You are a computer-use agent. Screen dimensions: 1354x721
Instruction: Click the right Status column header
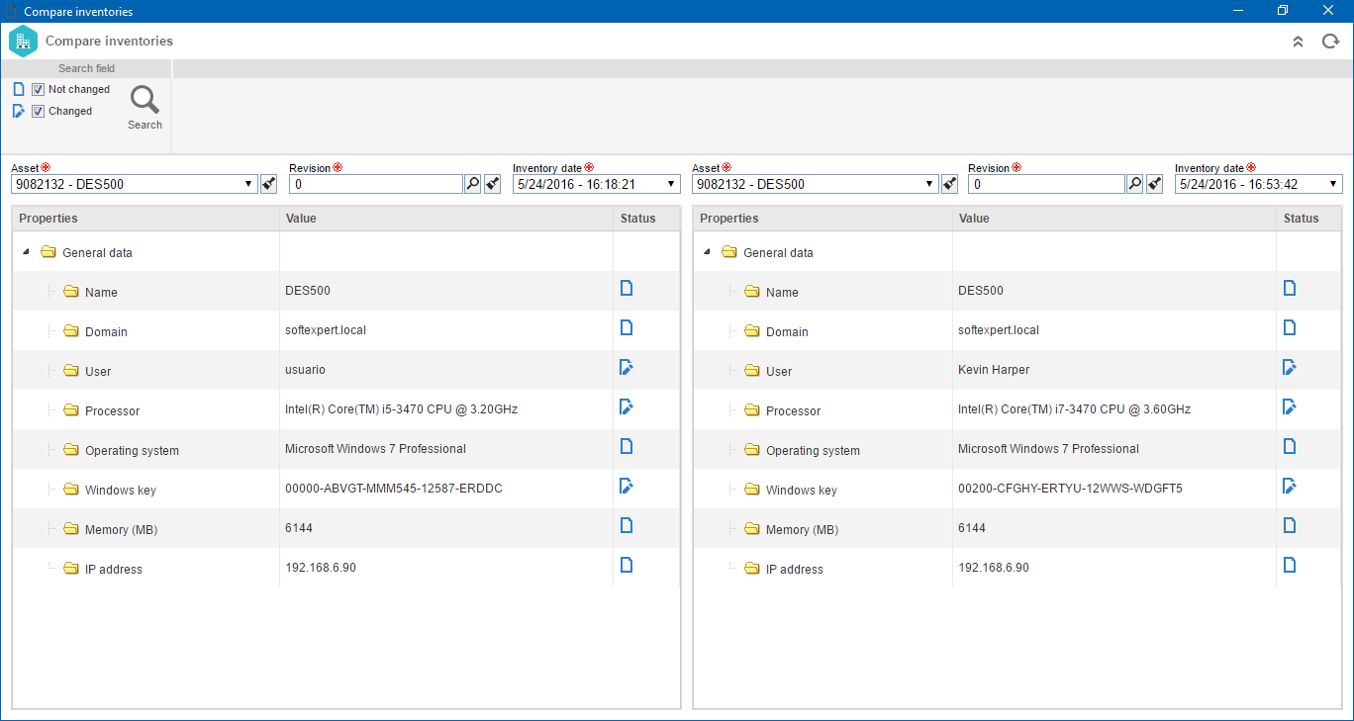(x=1309, y=219)
